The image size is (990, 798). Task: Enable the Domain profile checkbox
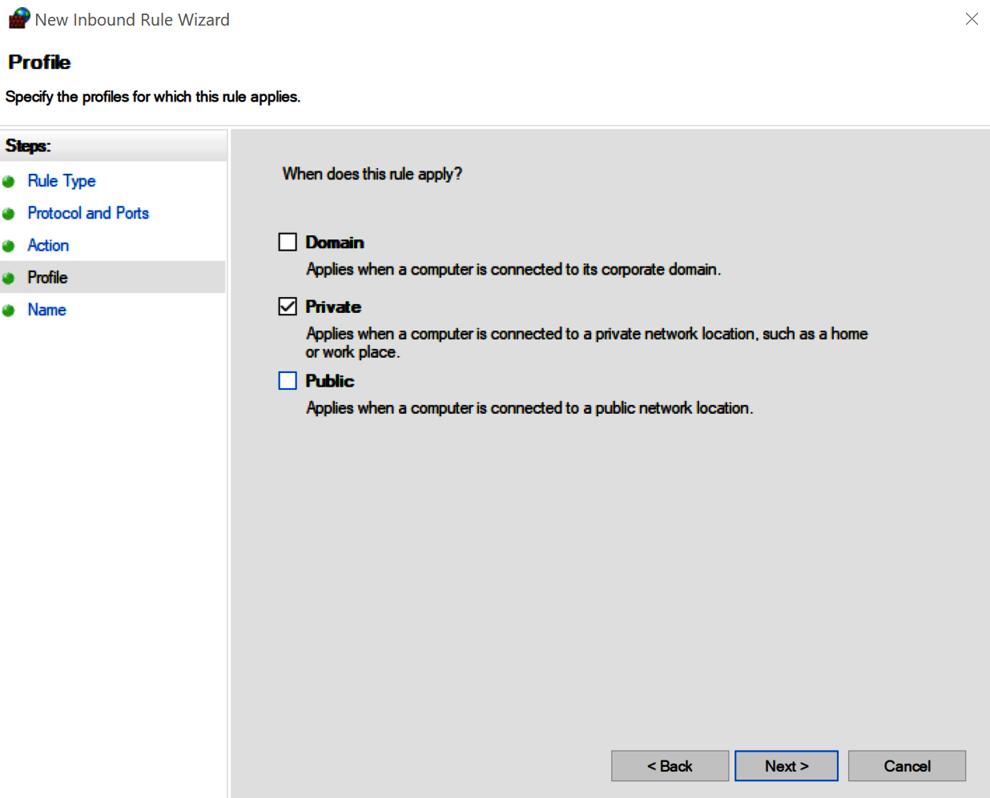click(287, 241)
